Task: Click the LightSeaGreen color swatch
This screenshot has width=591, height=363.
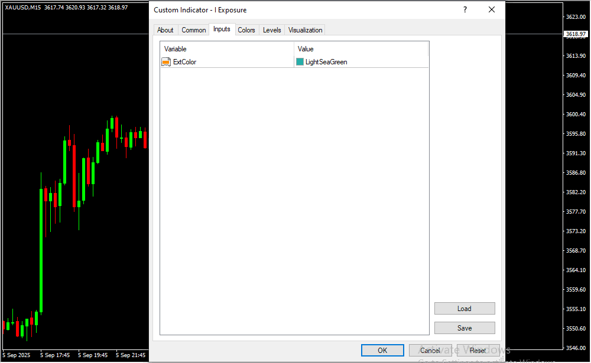Action: 300,61
